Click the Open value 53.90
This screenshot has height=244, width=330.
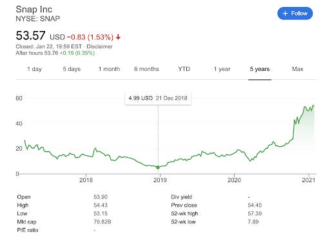pyautogui.click(x=101, y=197)
